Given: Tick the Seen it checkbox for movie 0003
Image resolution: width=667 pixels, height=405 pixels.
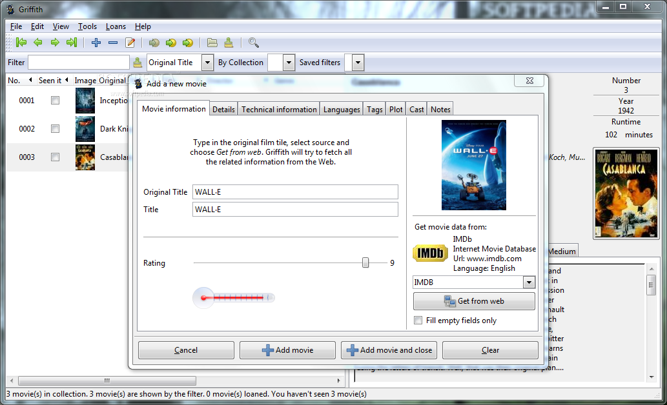Looking at the screenshot, I should 55,157.
